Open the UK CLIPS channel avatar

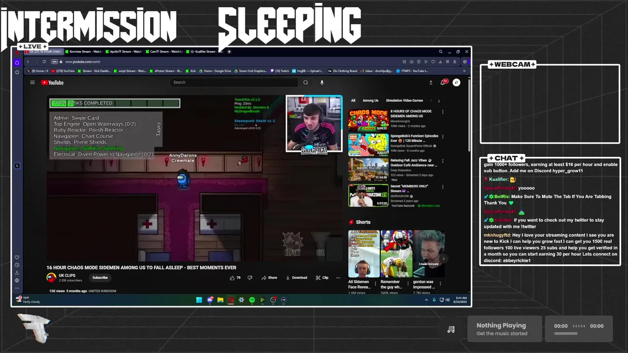coord(51,277)
